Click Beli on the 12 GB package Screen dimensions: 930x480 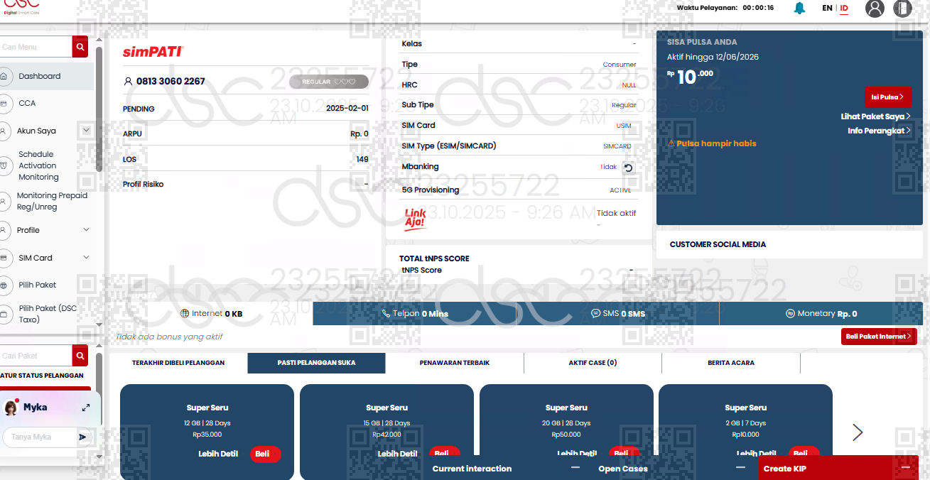pos(265,454)
